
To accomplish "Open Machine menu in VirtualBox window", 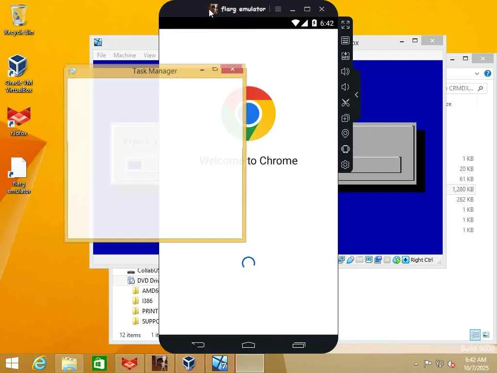I will [x=125, y=55].
